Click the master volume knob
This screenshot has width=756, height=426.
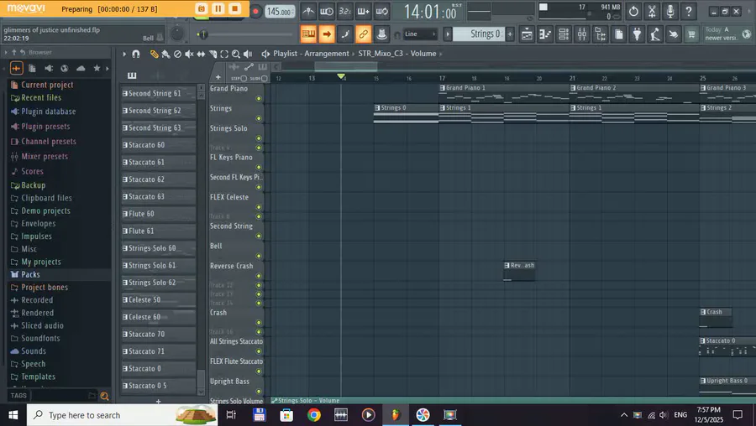177,34
